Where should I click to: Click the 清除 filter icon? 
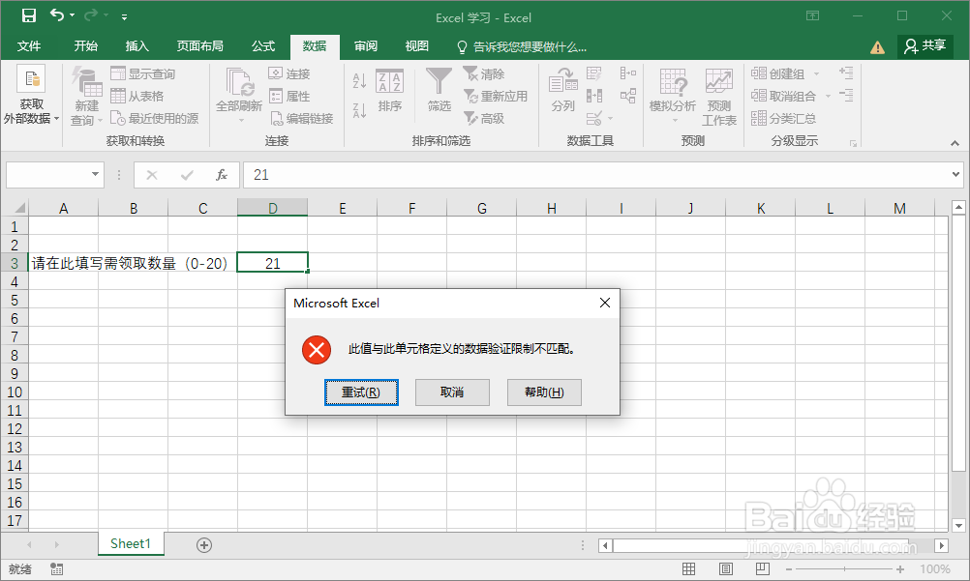[x=470, y=73]
